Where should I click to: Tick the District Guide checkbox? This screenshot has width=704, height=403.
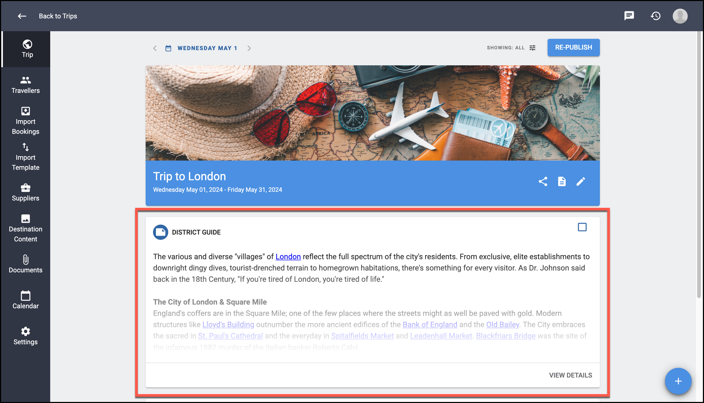(582, 227)
